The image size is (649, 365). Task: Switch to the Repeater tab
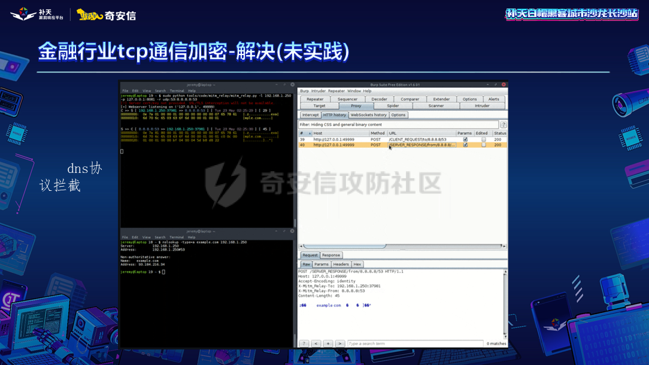click(x=315, y=99)
